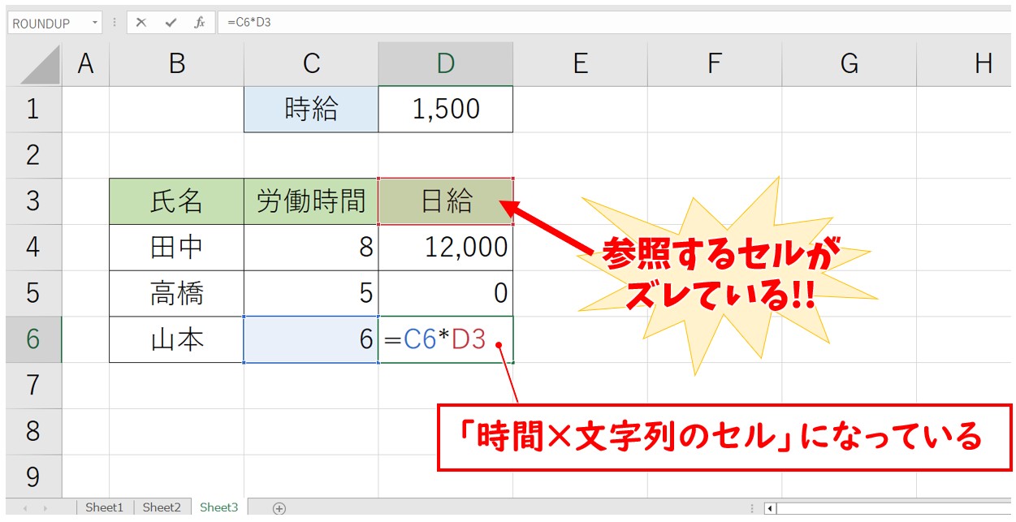This screenshot has width=1016, height=522.
Task: Open Insert Function fx dialog
Action: [200, 23]
